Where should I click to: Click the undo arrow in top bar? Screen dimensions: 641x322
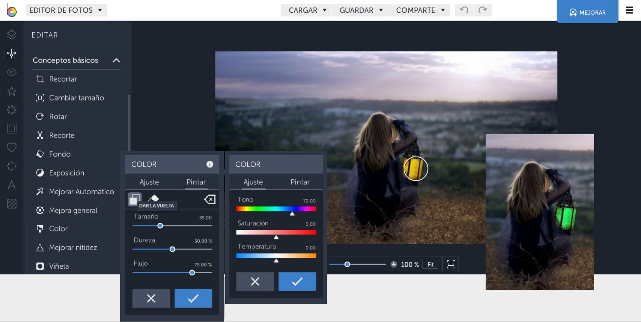[x=464, y=10]
